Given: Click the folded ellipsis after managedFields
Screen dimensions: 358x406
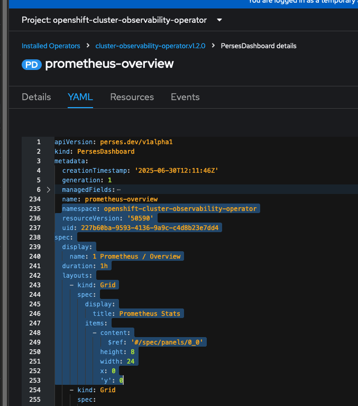Looking at the screenshot, I should [118, 190].
